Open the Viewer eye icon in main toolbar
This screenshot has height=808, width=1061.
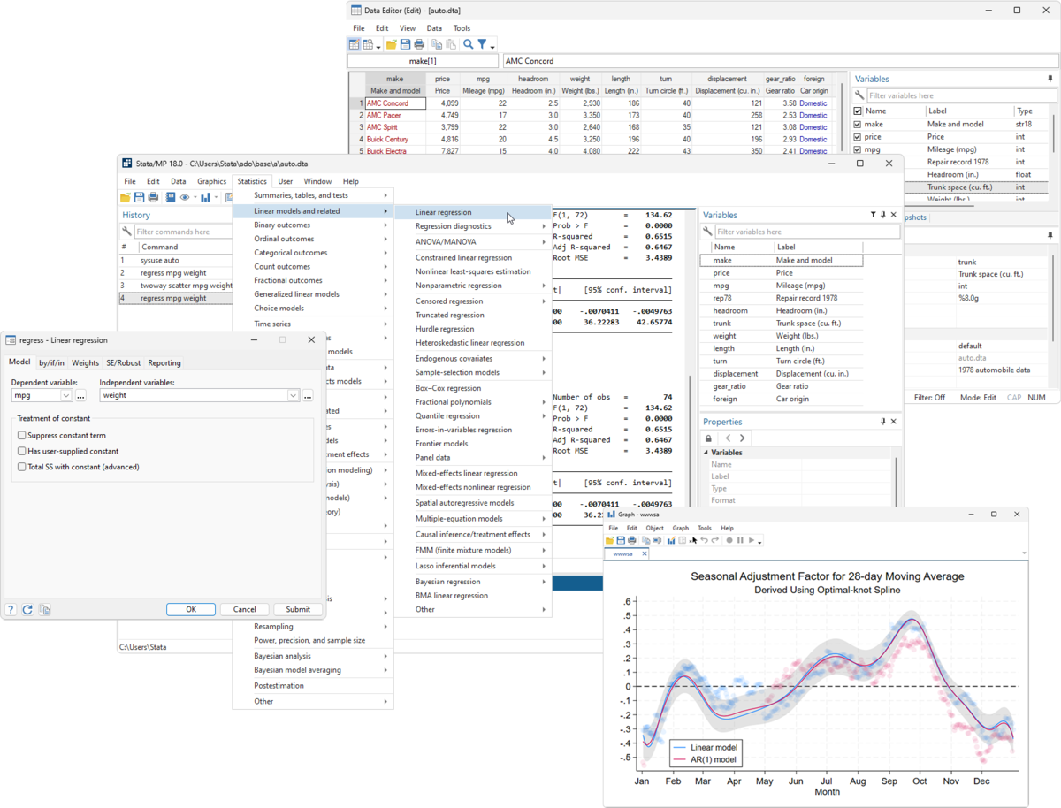[185, 197]
